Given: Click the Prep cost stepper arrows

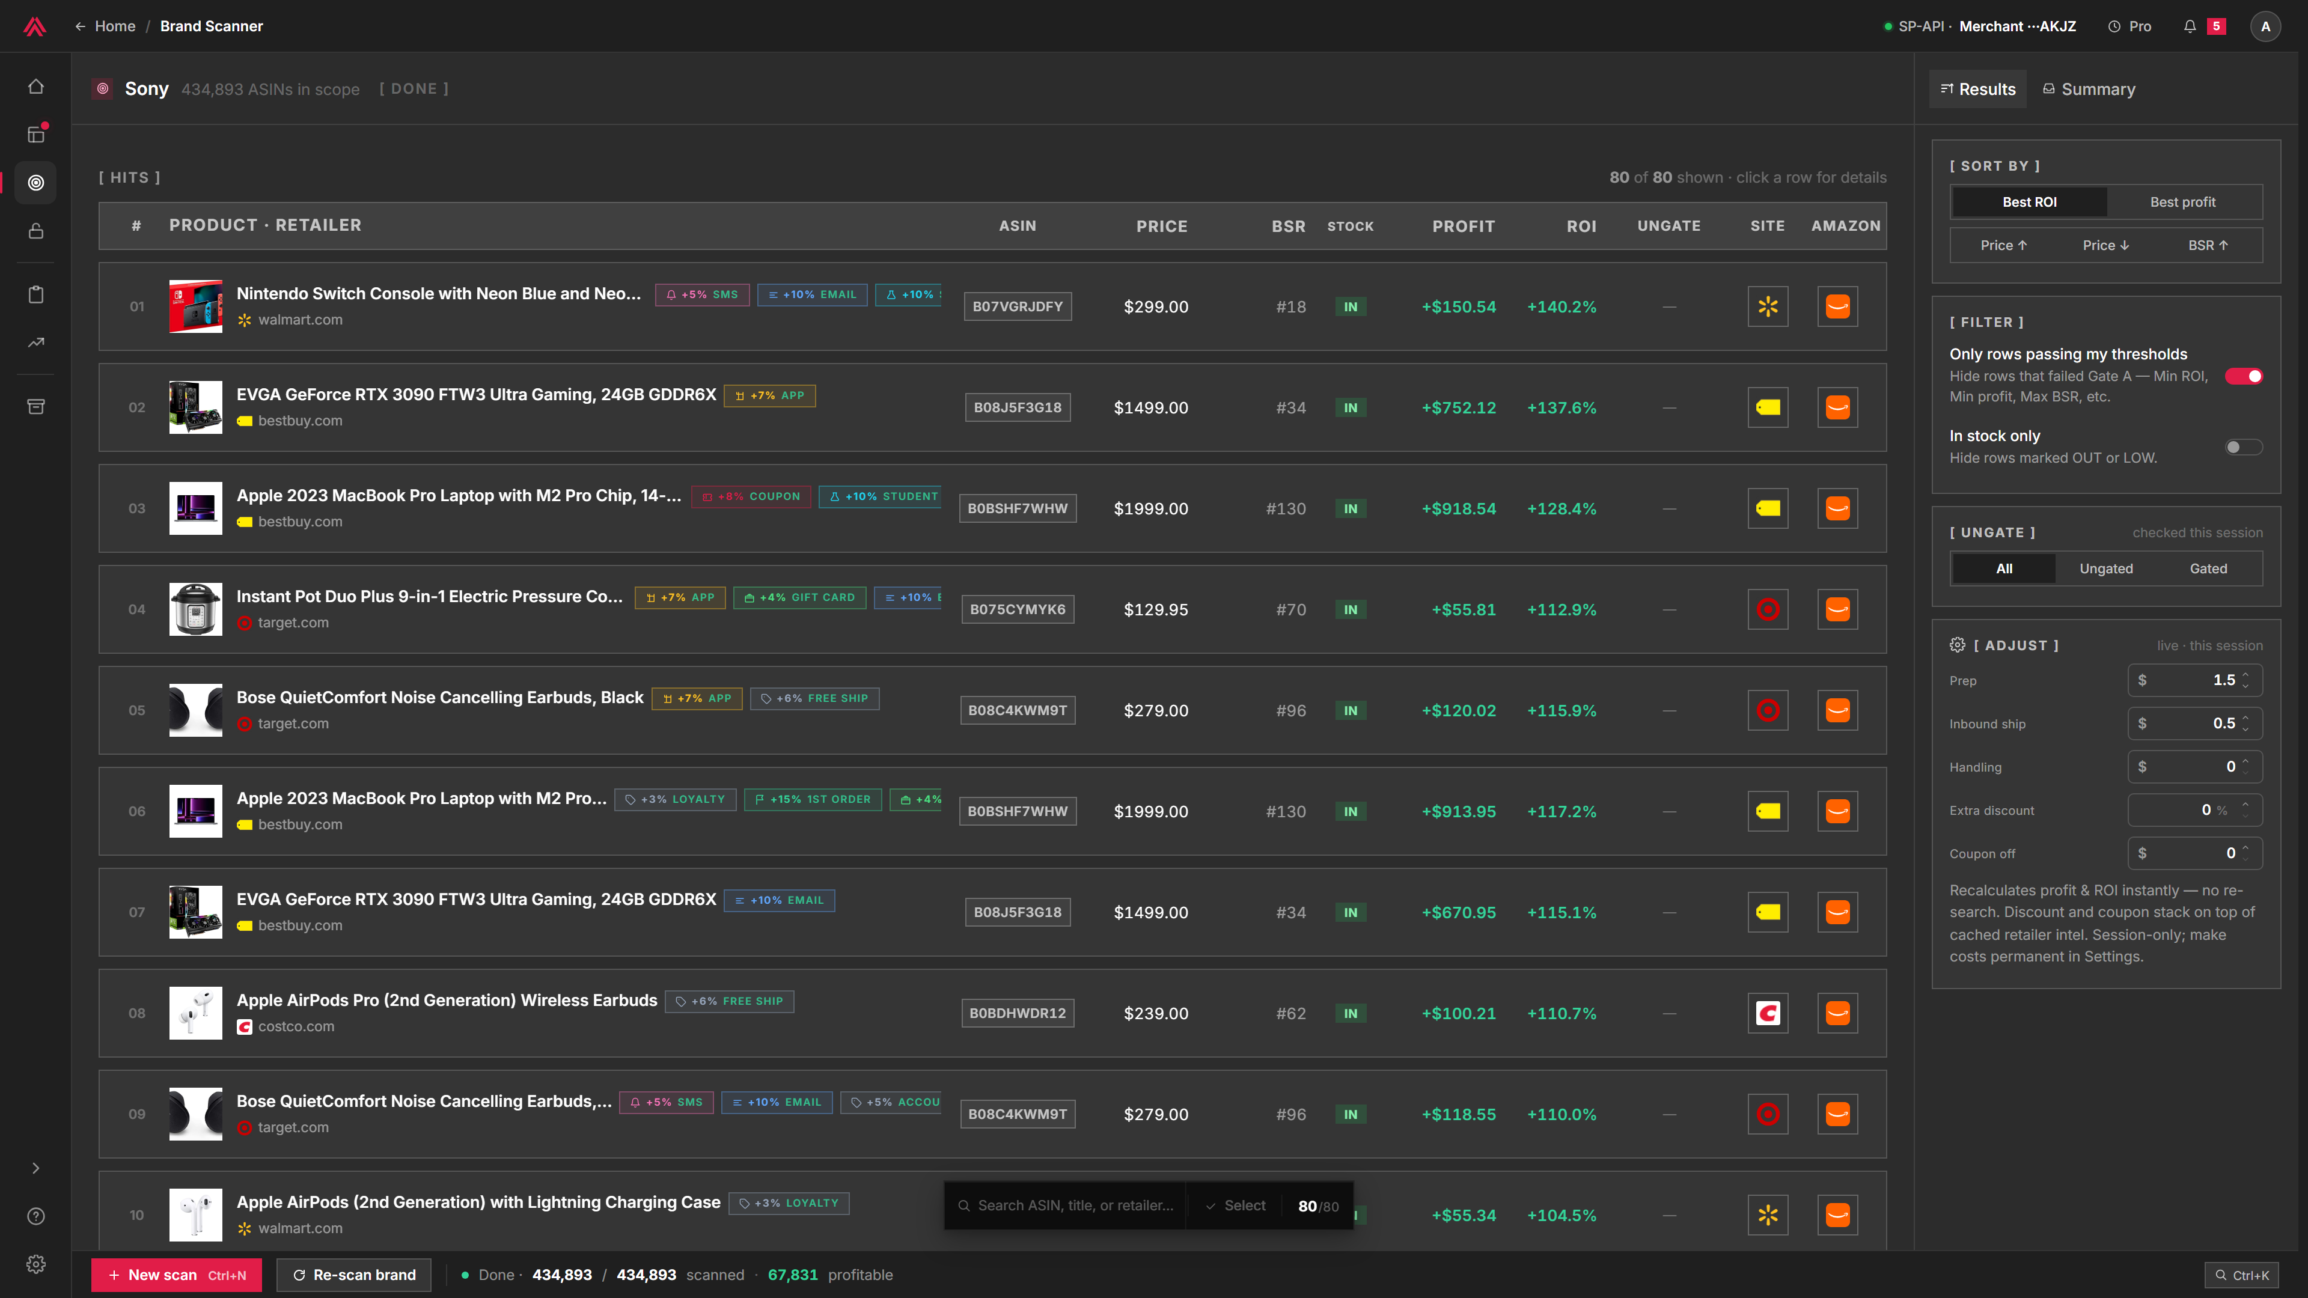Looking at the screenshot, I should click(x=2245, y=680).
